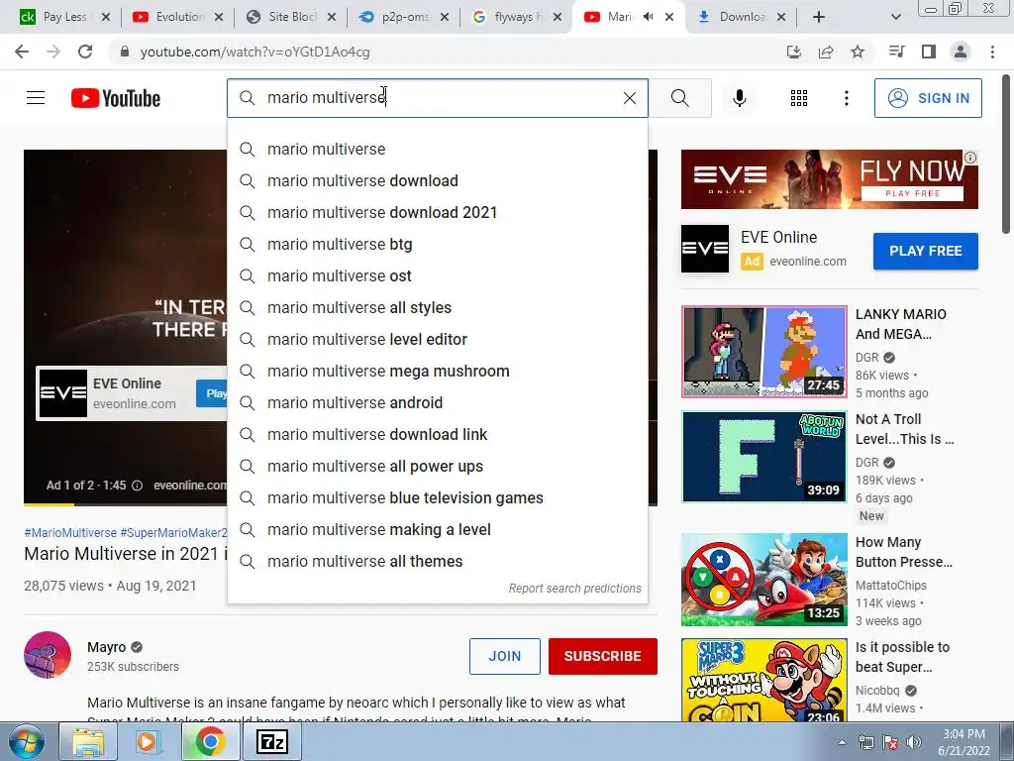Select suggestion "mario multiverse download"

(437, 180)
